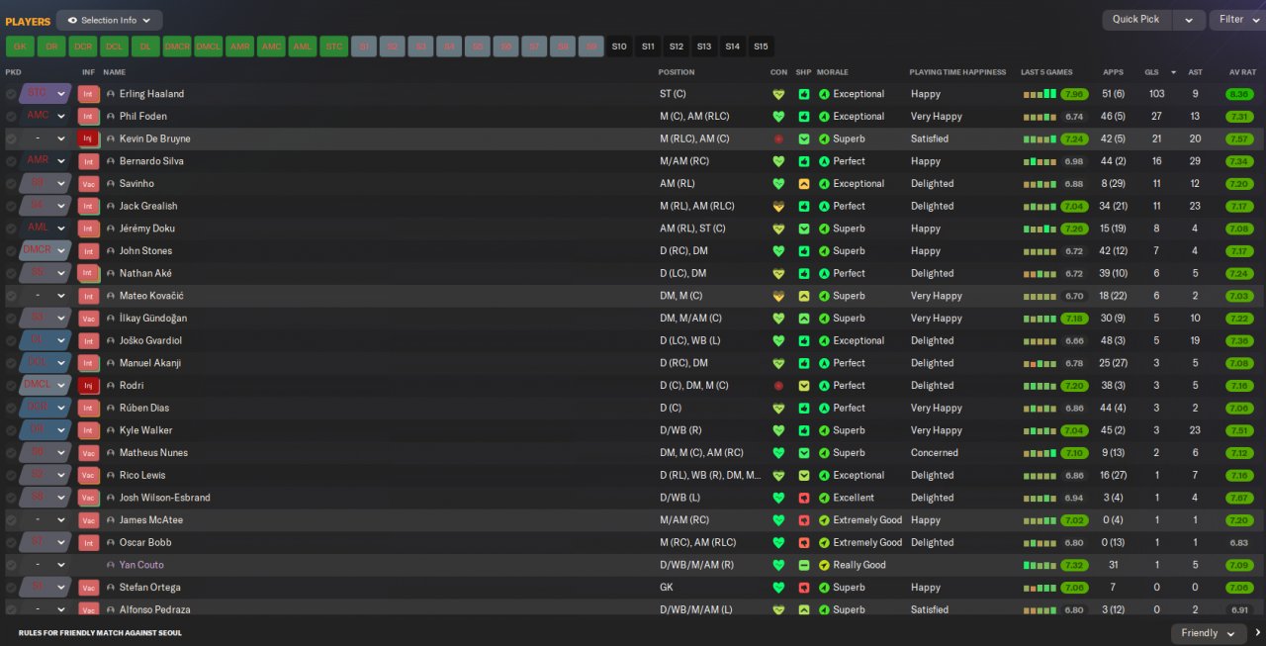The height and width of the screenshot is (646, 1266).
Task: Click Savinho's Vac holiday badge
Action: pyautogui.click(x=88, y=184)
